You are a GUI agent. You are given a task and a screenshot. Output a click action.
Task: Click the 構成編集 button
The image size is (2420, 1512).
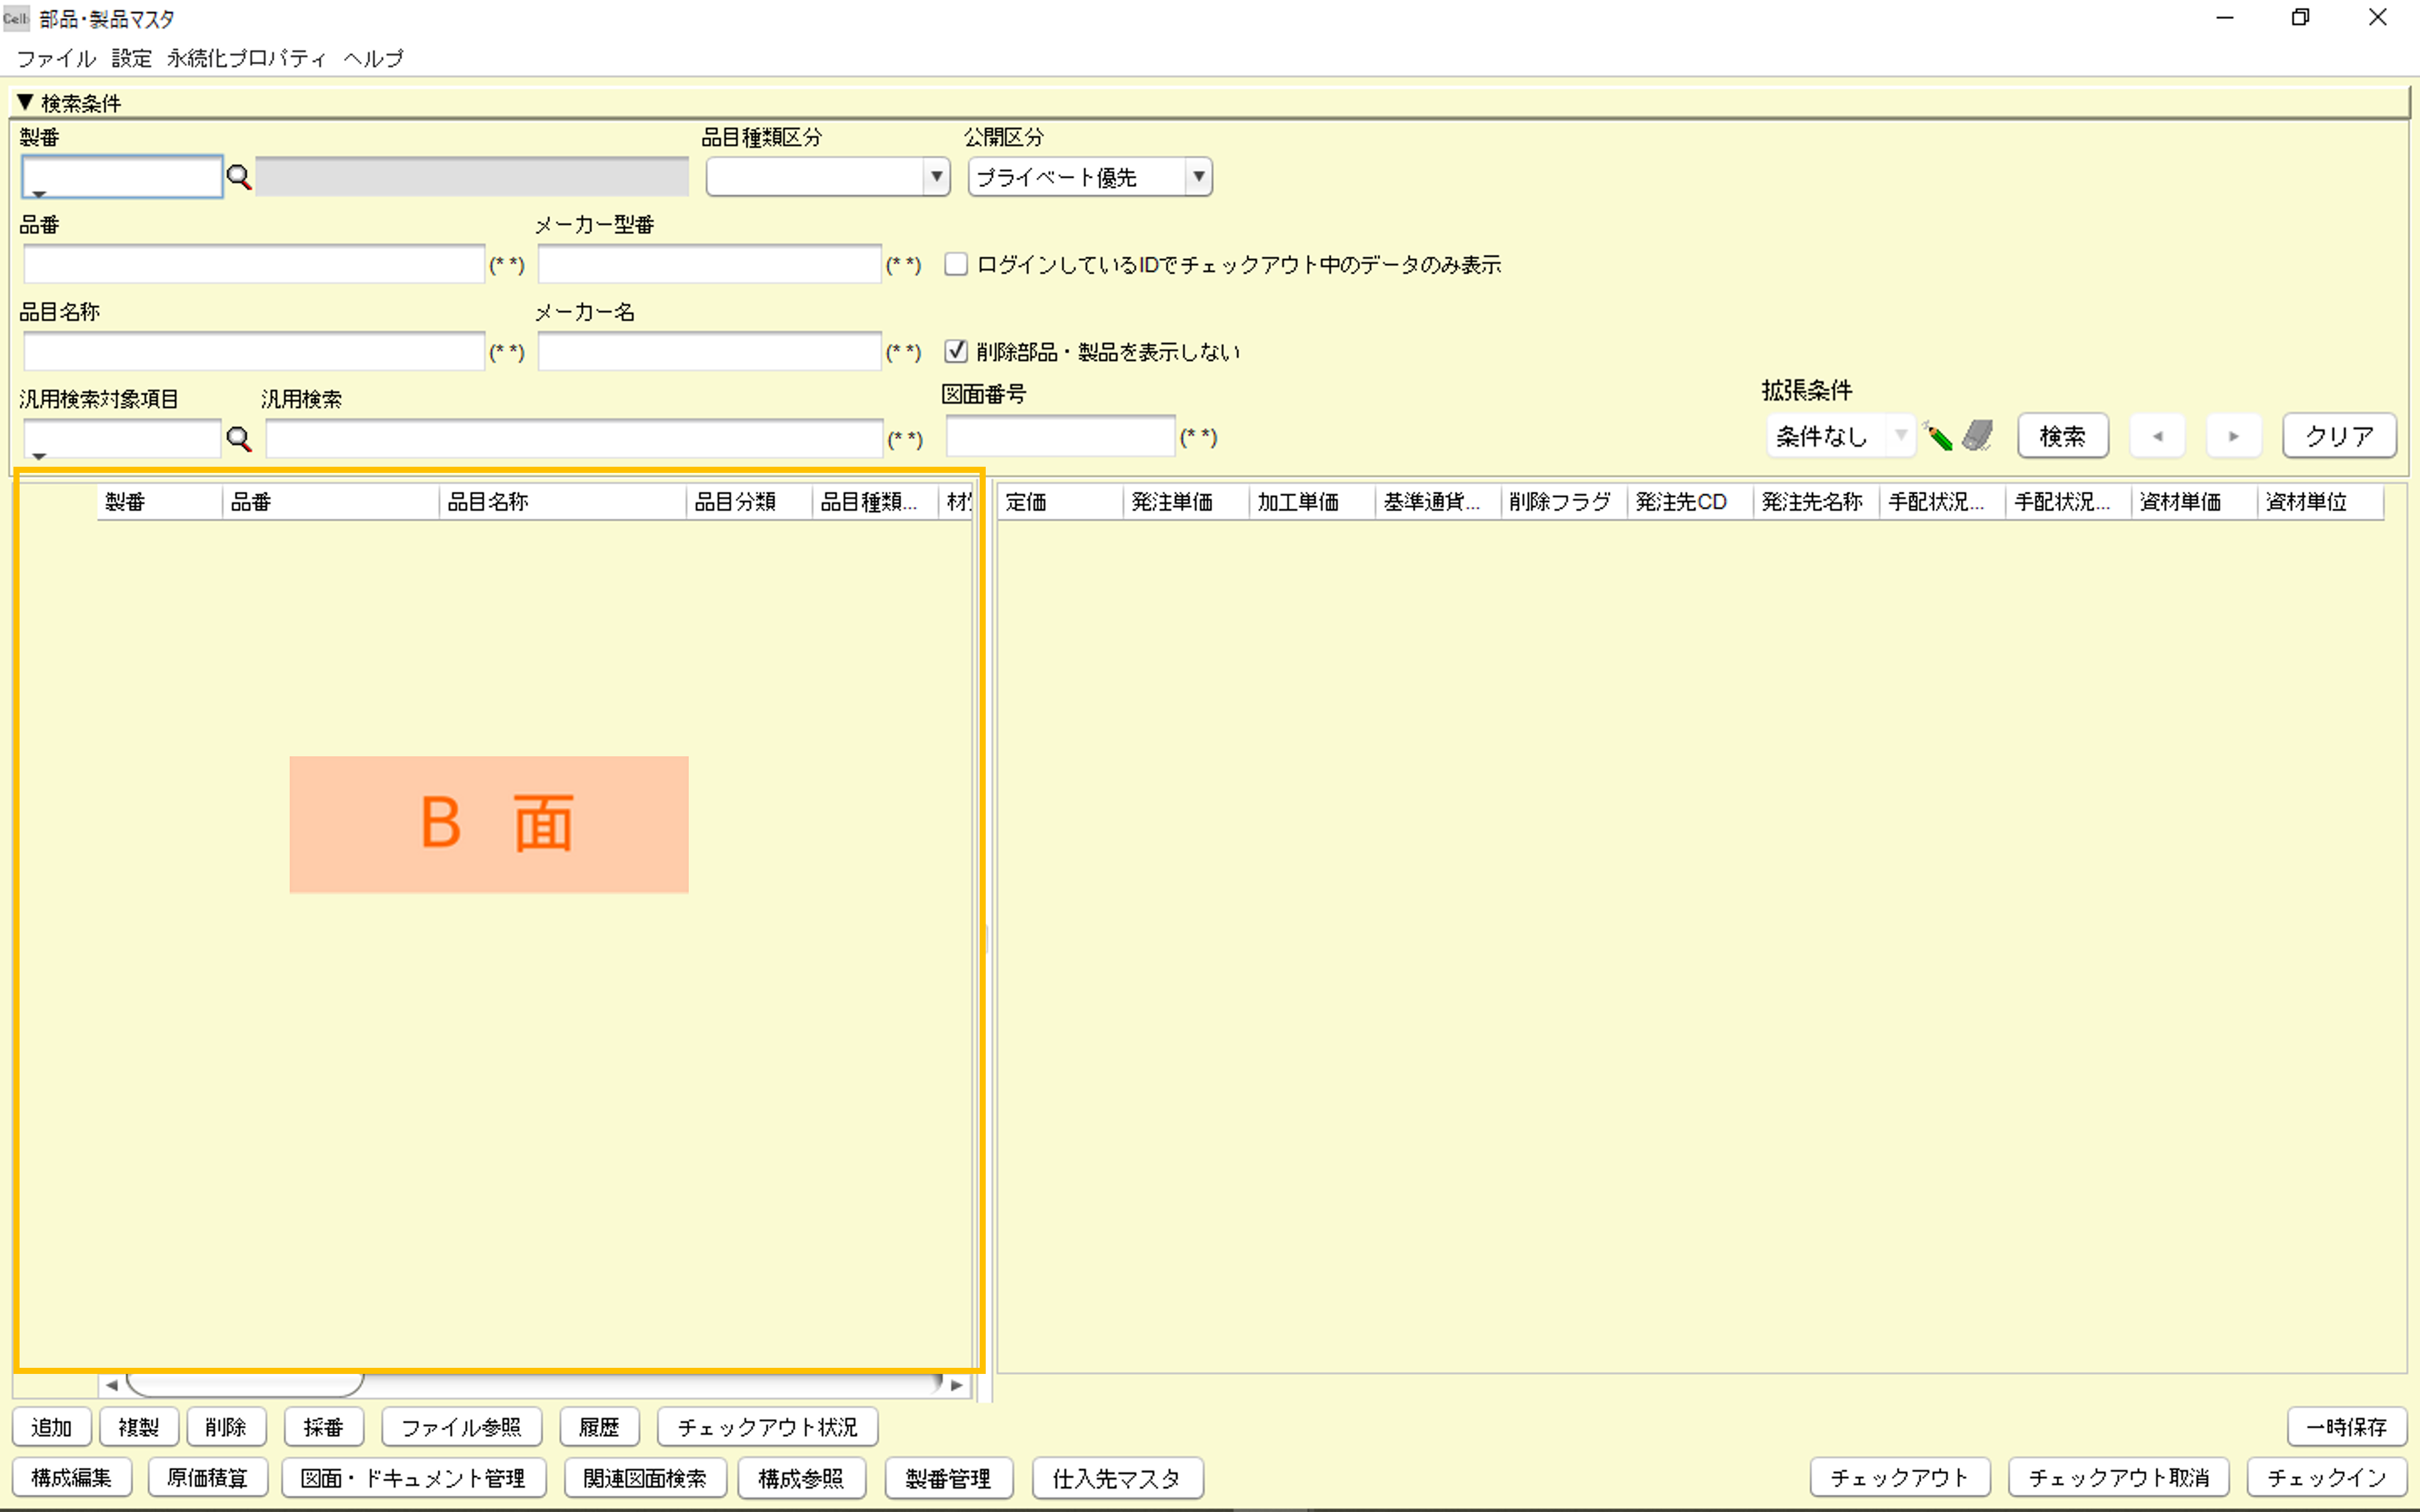72,1478
